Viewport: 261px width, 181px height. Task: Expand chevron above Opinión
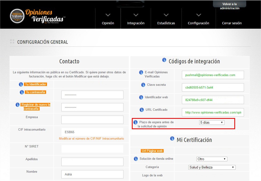(x=108, y=15)
